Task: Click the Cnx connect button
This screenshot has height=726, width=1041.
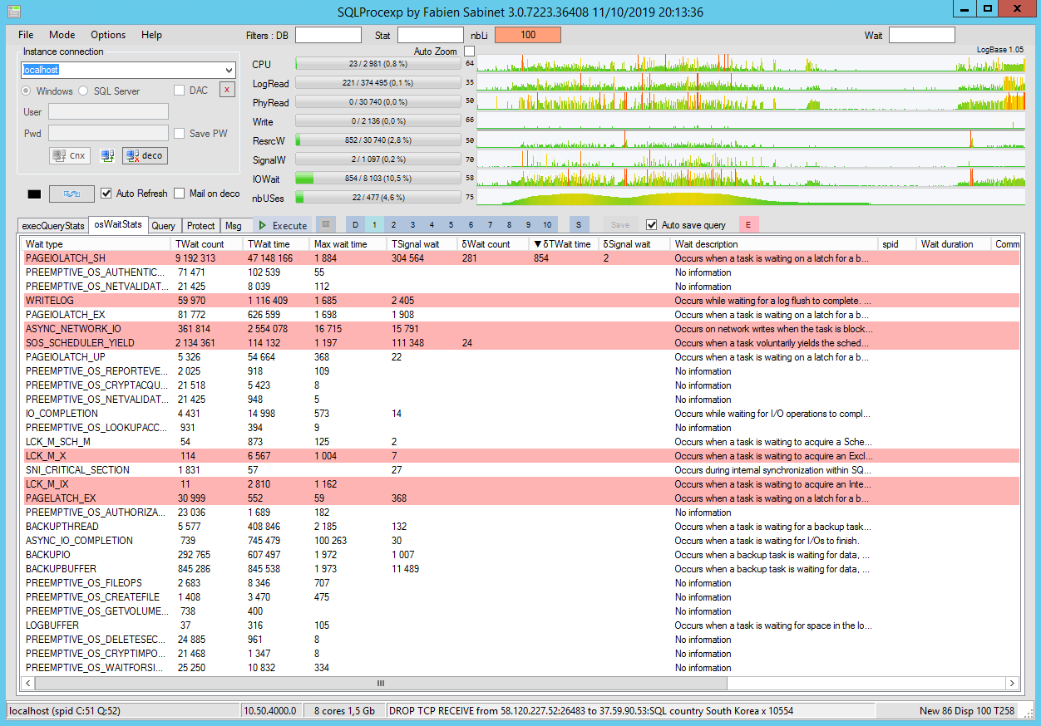Action: coord(70,155)
